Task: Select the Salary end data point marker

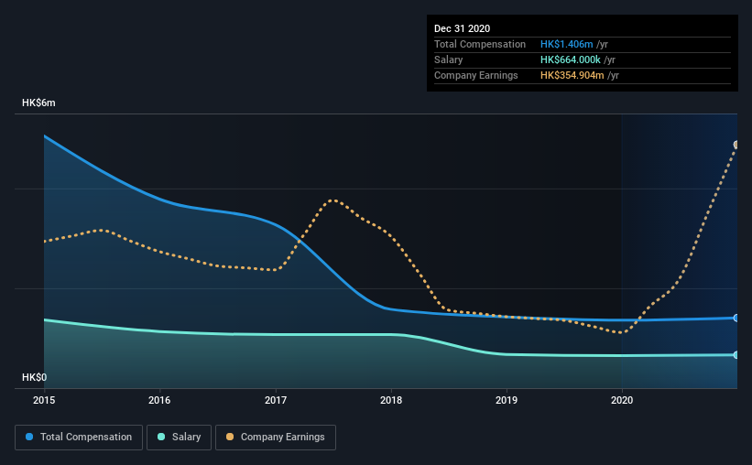Action: click(x=736, y=355)
